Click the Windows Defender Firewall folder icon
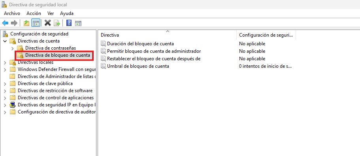The image size is (360, 156). (x=13, y=70)
